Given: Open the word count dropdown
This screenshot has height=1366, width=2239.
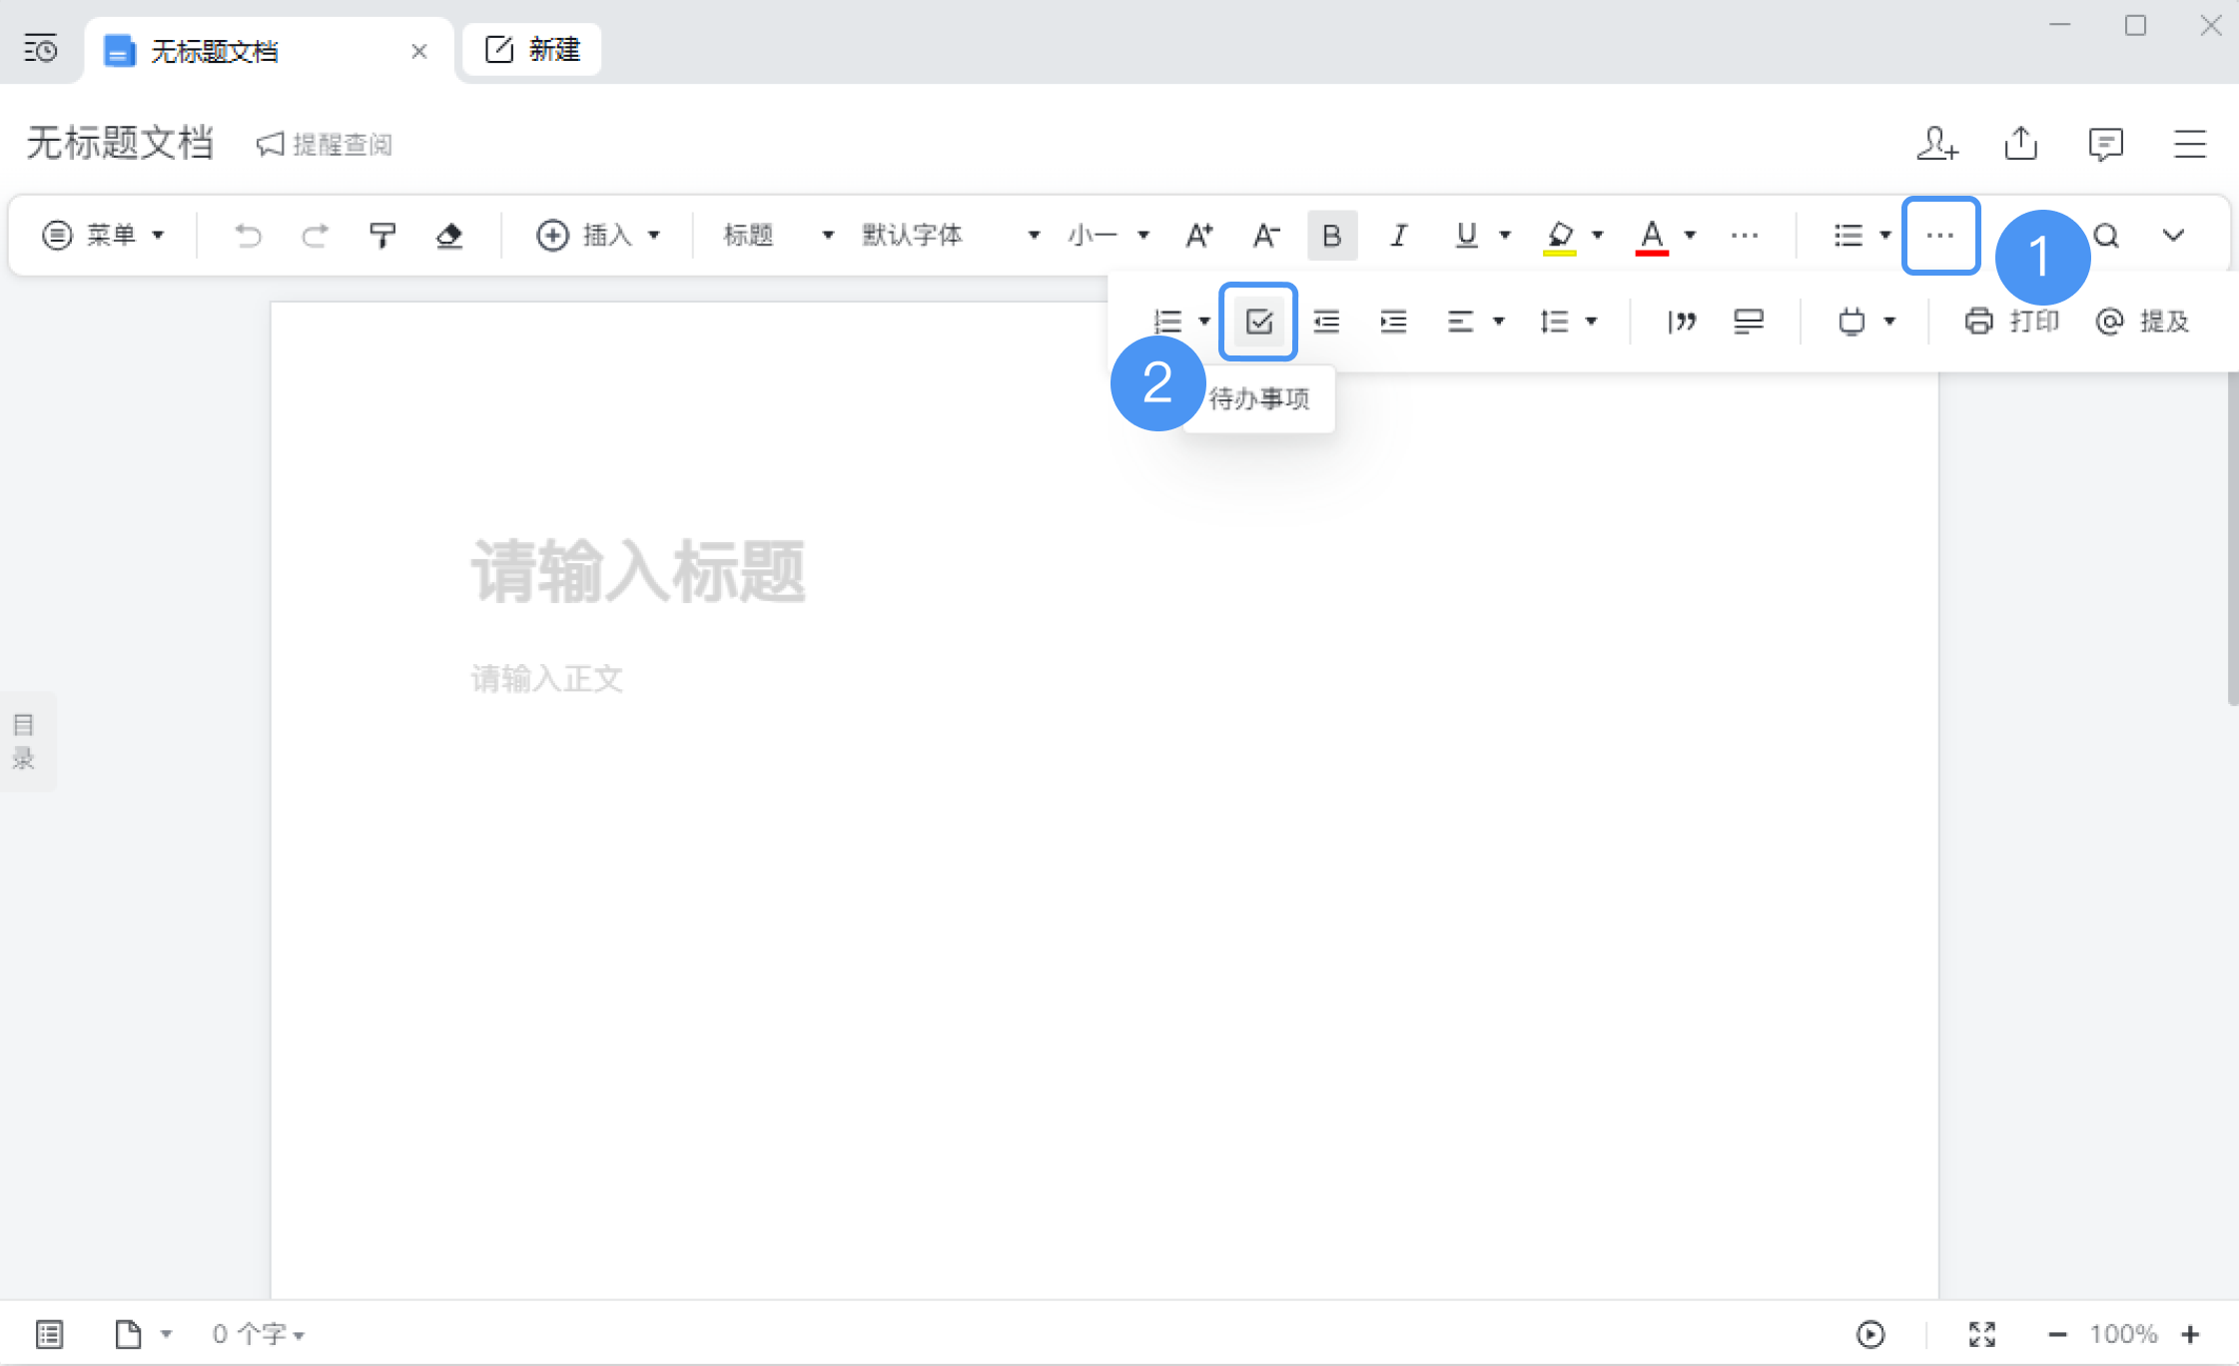Looking at the screenshot, I should tap(259, 1334).
